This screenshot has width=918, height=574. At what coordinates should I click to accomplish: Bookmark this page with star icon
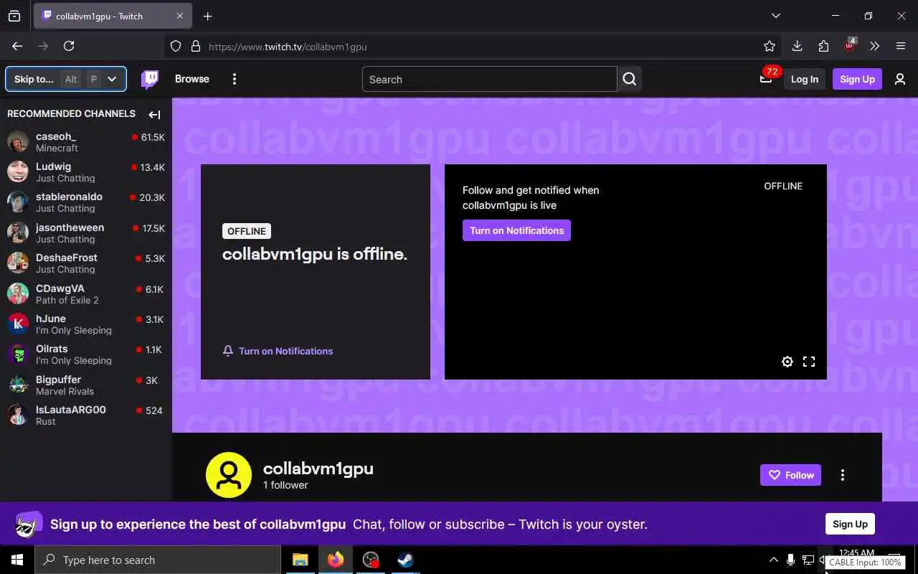(770, 46)
